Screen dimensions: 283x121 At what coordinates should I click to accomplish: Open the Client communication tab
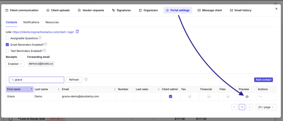(22, 10)
